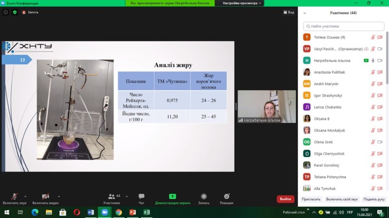Collapse the Участники panel chevron

click(305, 13)
